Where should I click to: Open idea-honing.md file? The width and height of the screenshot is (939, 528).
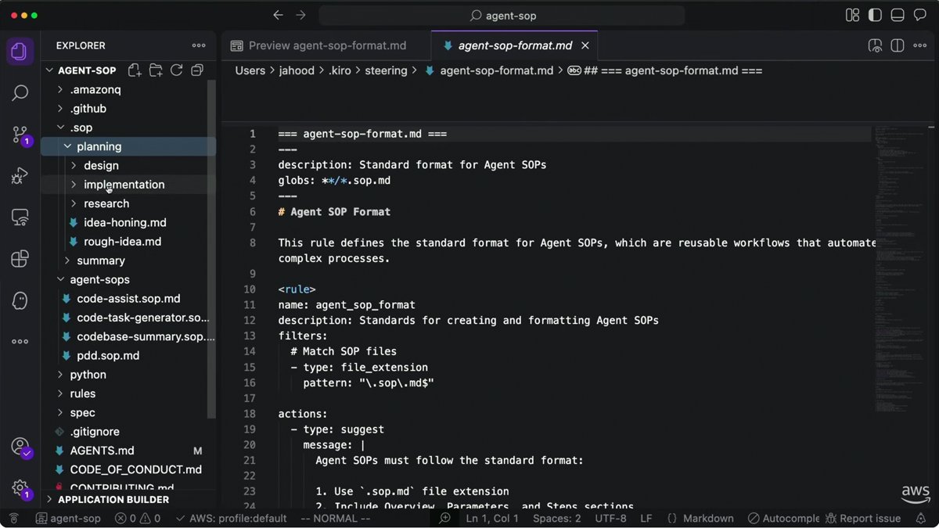coord(125,223)
